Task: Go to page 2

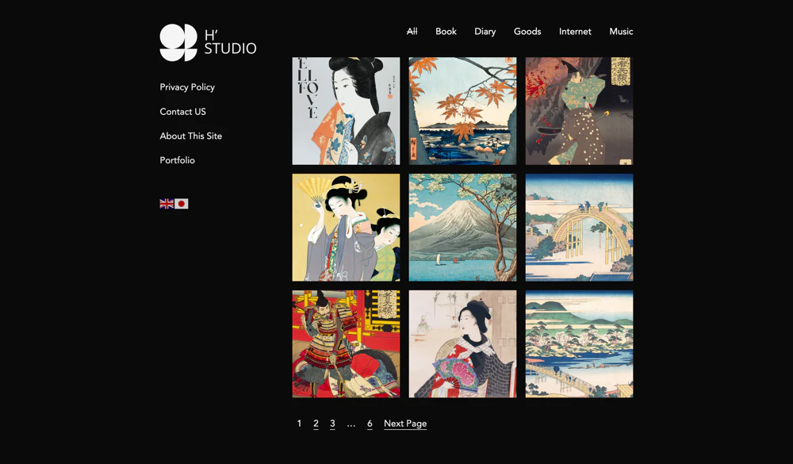Action: [316, 424]
